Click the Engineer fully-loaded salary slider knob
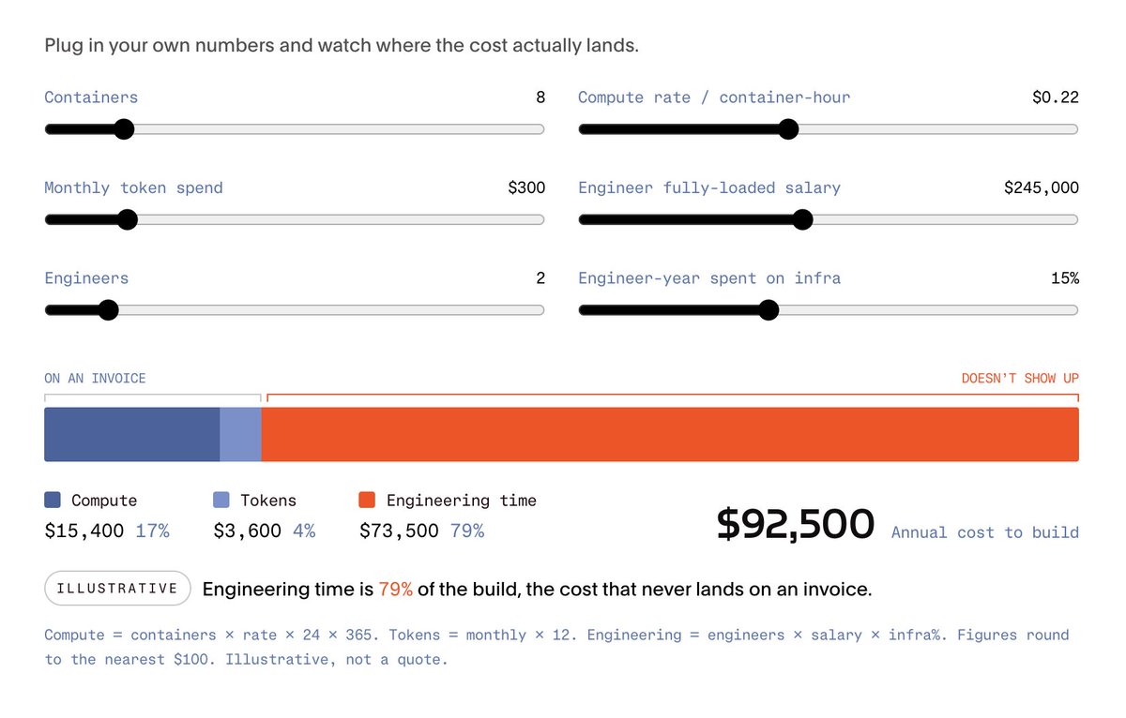The height and width of the screenshot is (718, 1126). coord(801,220)
